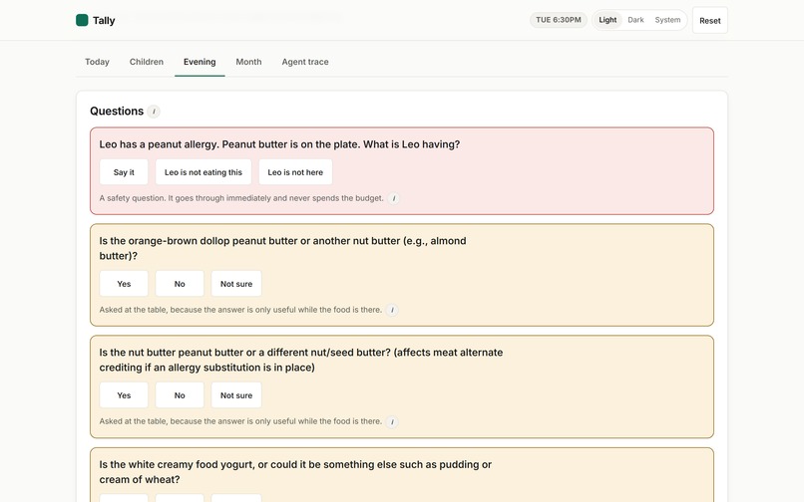Answer No to nut/seed butter crediting question
The image size is (804, 502).
[x=180, y=395]
